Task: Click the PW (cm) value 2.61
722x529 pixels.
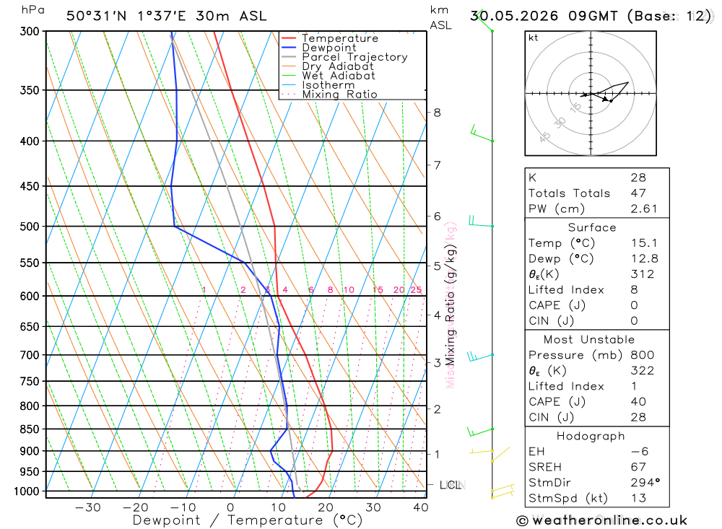Action: pyautogui.click(x=644, y=209)
